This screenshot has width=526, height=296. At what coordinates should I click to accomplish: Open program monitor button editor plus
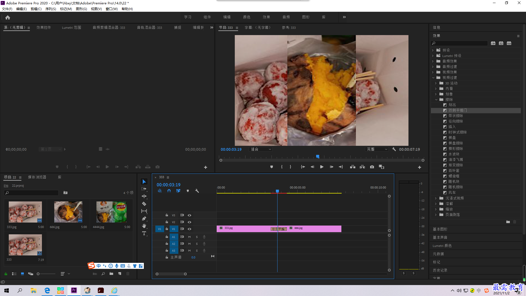[419, 167]
